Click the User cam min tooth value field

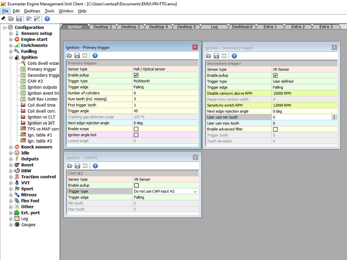pos(302,117)
